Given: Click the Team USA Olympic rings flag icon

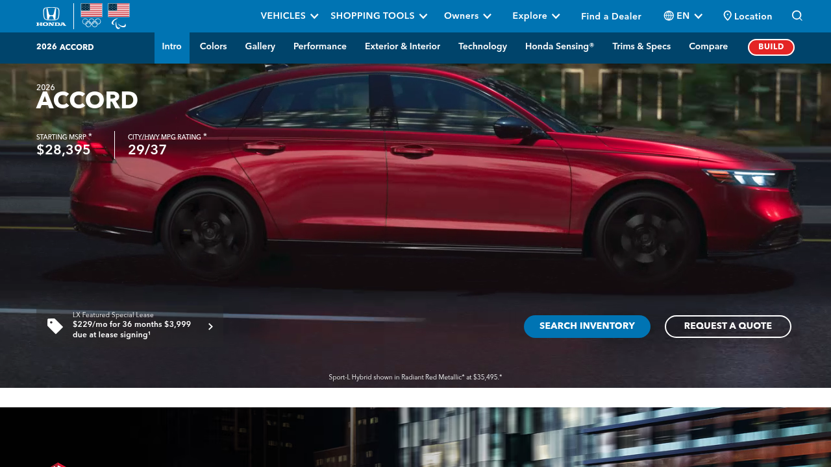Looking at the screenshot, I should 92,16.
